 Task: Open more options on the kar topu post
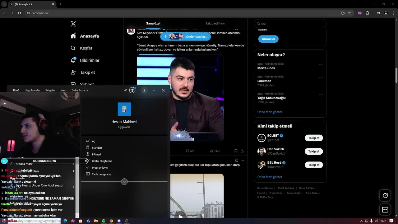coord(242,161)
